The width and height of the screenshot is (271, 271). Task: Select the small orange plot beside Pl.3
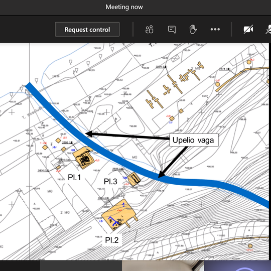[134, 179]
